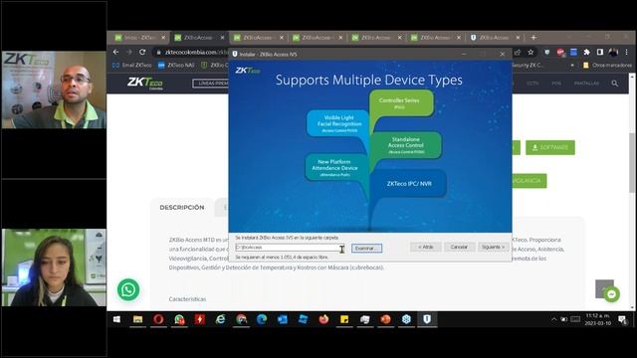Open Opera from the taskbar
637x358 pixels.
pos(158,319)
